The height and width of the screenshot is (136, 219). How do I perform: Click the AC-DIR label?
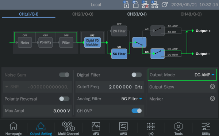(x=172, y=32)
